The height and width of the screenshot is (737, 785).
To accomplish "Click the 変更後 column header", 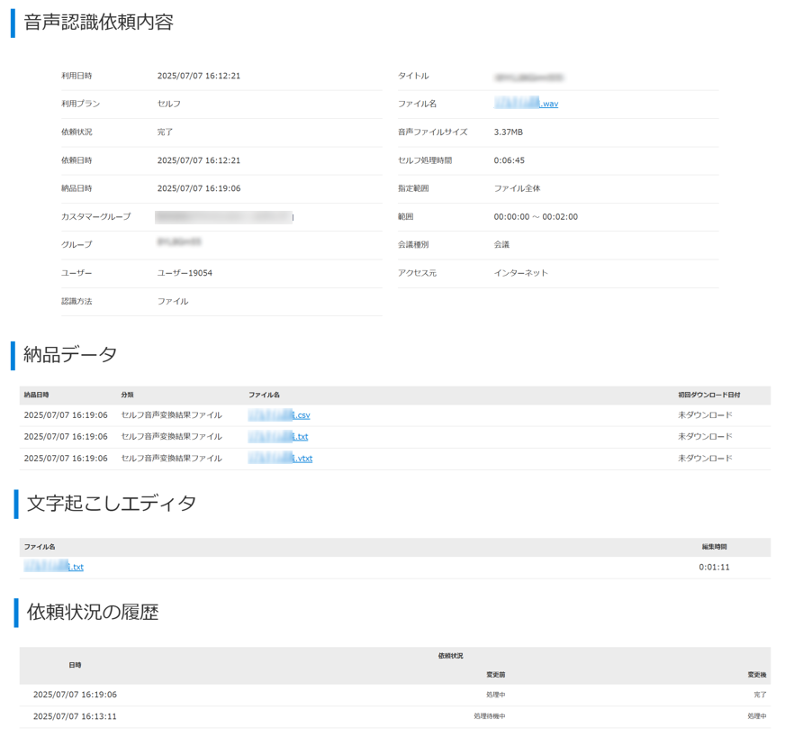I will (756, 675).
